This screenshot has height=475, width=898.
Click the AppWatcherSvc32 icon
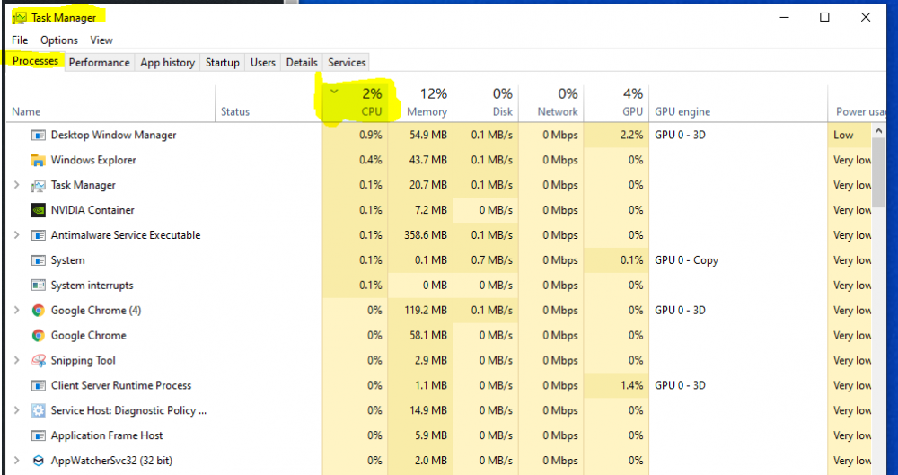pyautogui.click(x=39, y=461)
